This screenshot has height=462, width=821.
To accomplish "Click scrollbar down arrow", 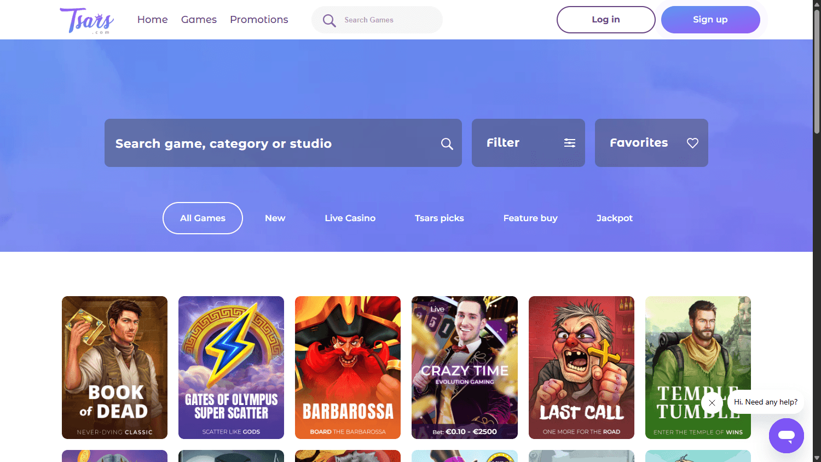I will 817,458.
